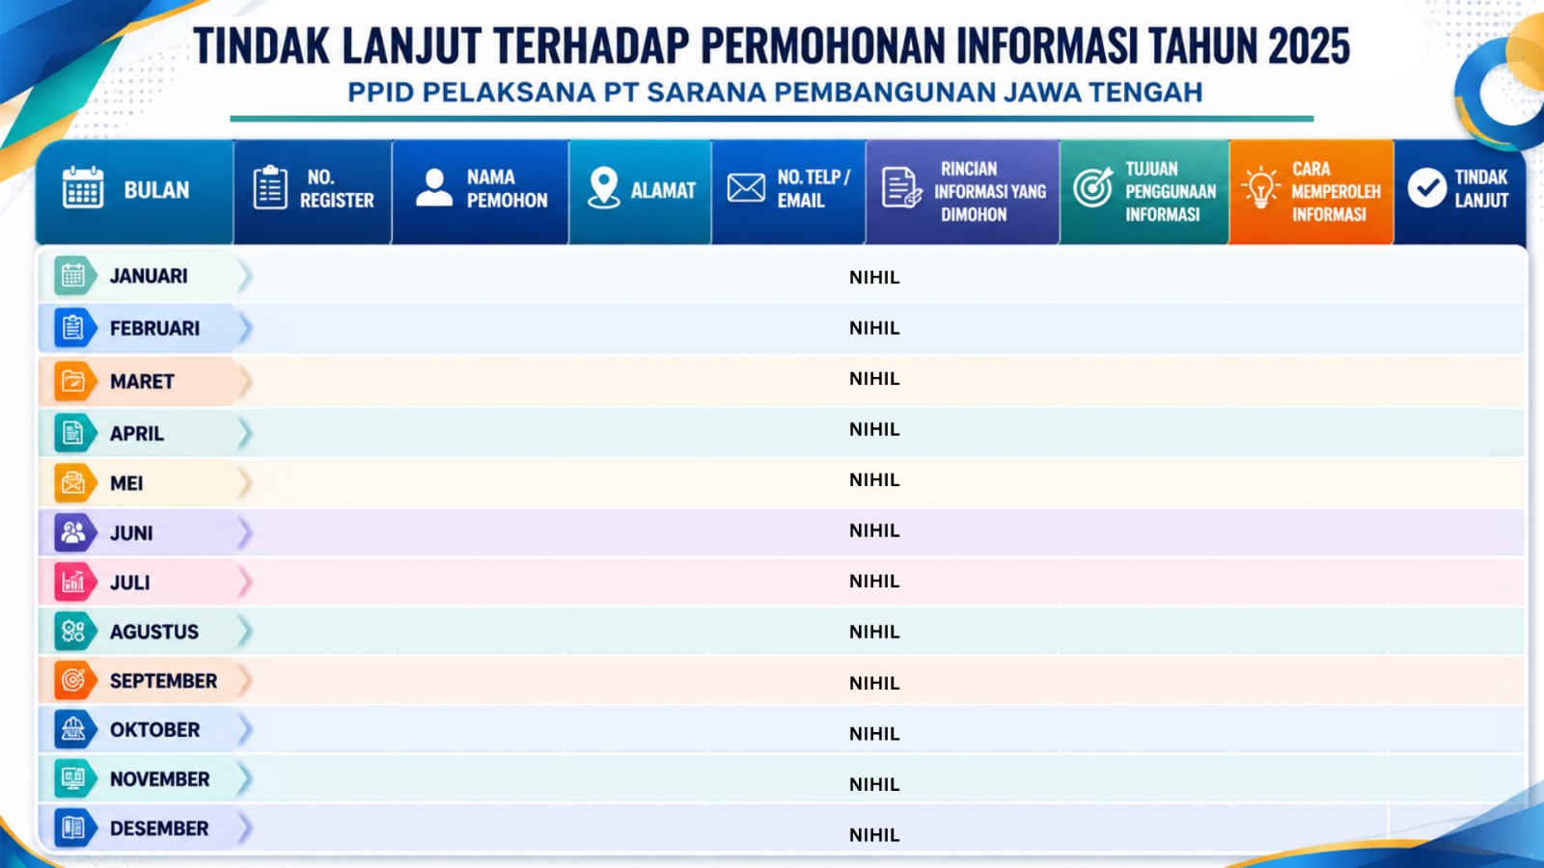The width and height of the screenshot is (1544, 868).
Task: Click the orange folder icon in the MARET row
Action: [72, 381]
